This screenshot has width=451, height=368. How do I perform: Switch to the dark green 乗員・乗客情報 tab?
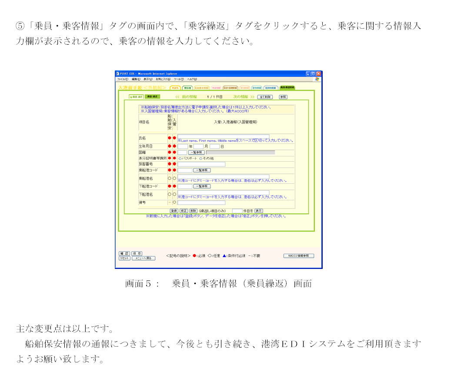click(x=287, y=87)
